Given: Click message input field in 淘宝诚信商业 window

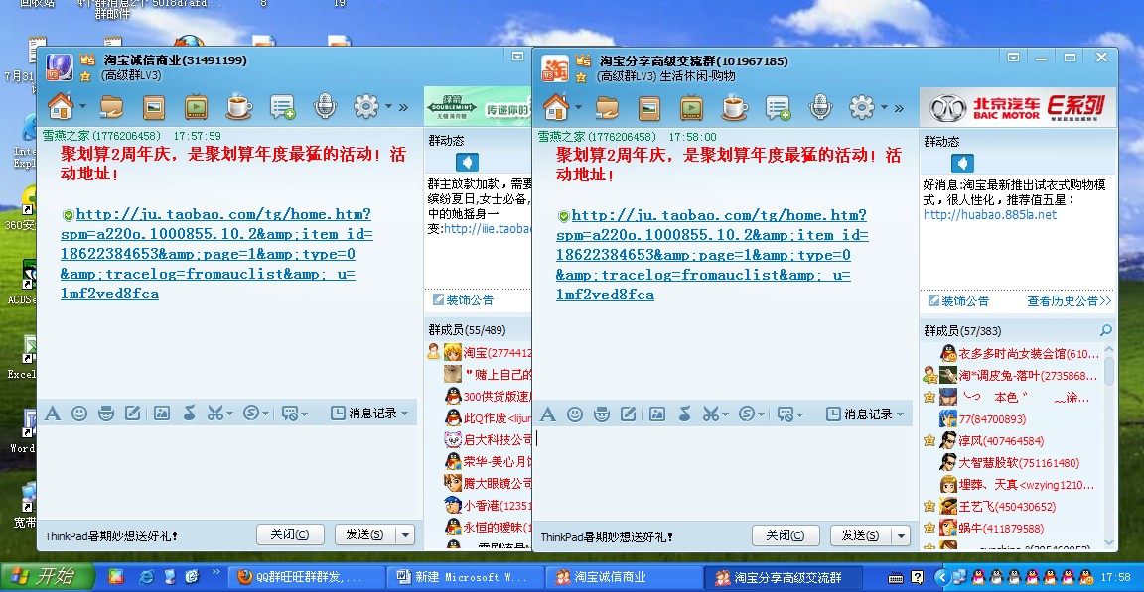Looking at the screenshot, I should click(229, 471).
